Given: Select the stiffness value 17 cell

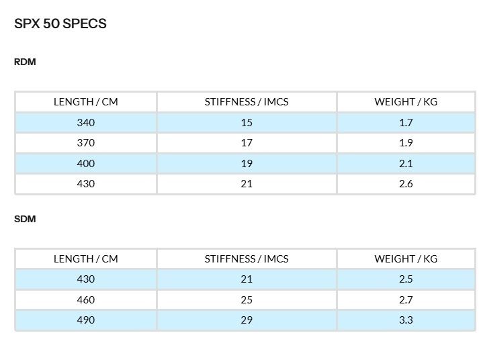Looking at the screenshot, I should (x=247, y=143).
